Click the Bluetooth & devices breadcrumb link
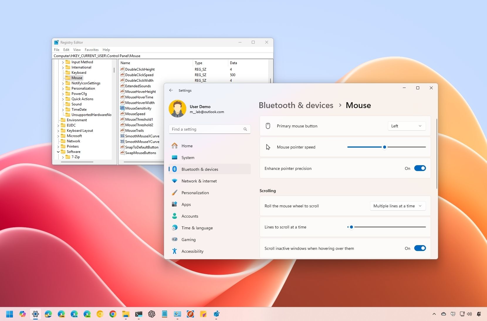Screen dimensions: 487x321 [x=296, y=105]
